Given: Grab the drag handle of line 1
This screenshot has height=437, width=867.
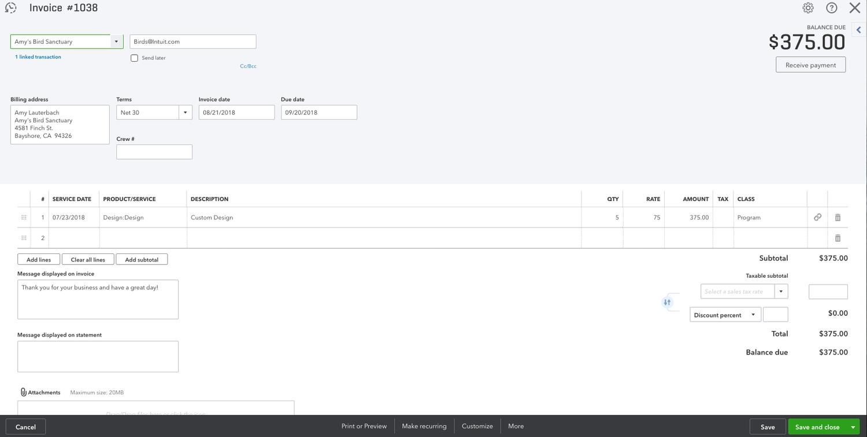Looking at the screenshot, I should tap(24, 218).
